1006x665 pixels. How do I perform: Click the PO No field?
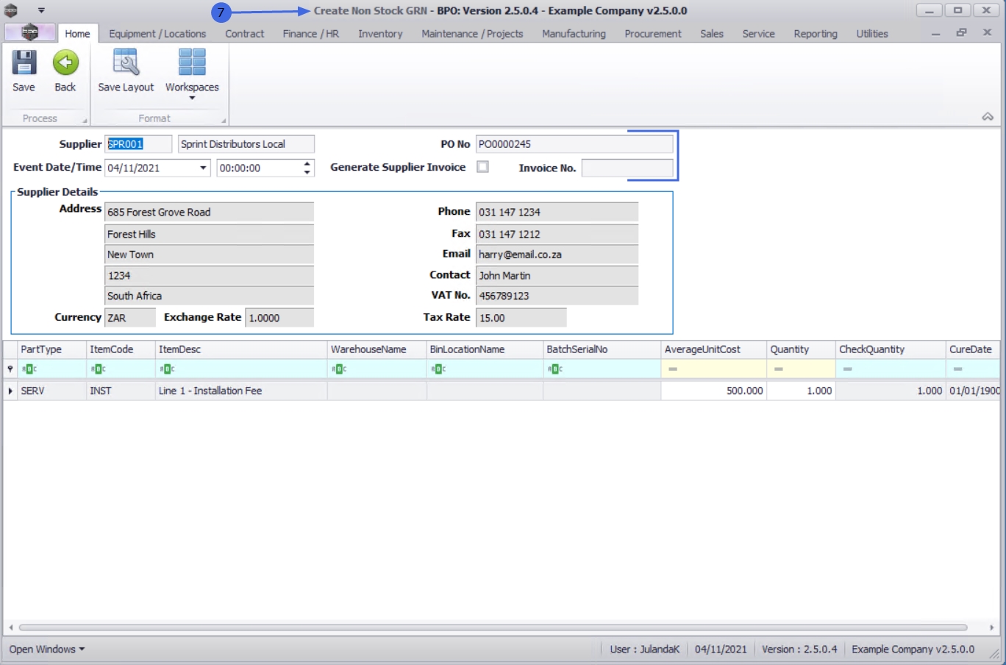pyautogui.click(x=574, y=144)
